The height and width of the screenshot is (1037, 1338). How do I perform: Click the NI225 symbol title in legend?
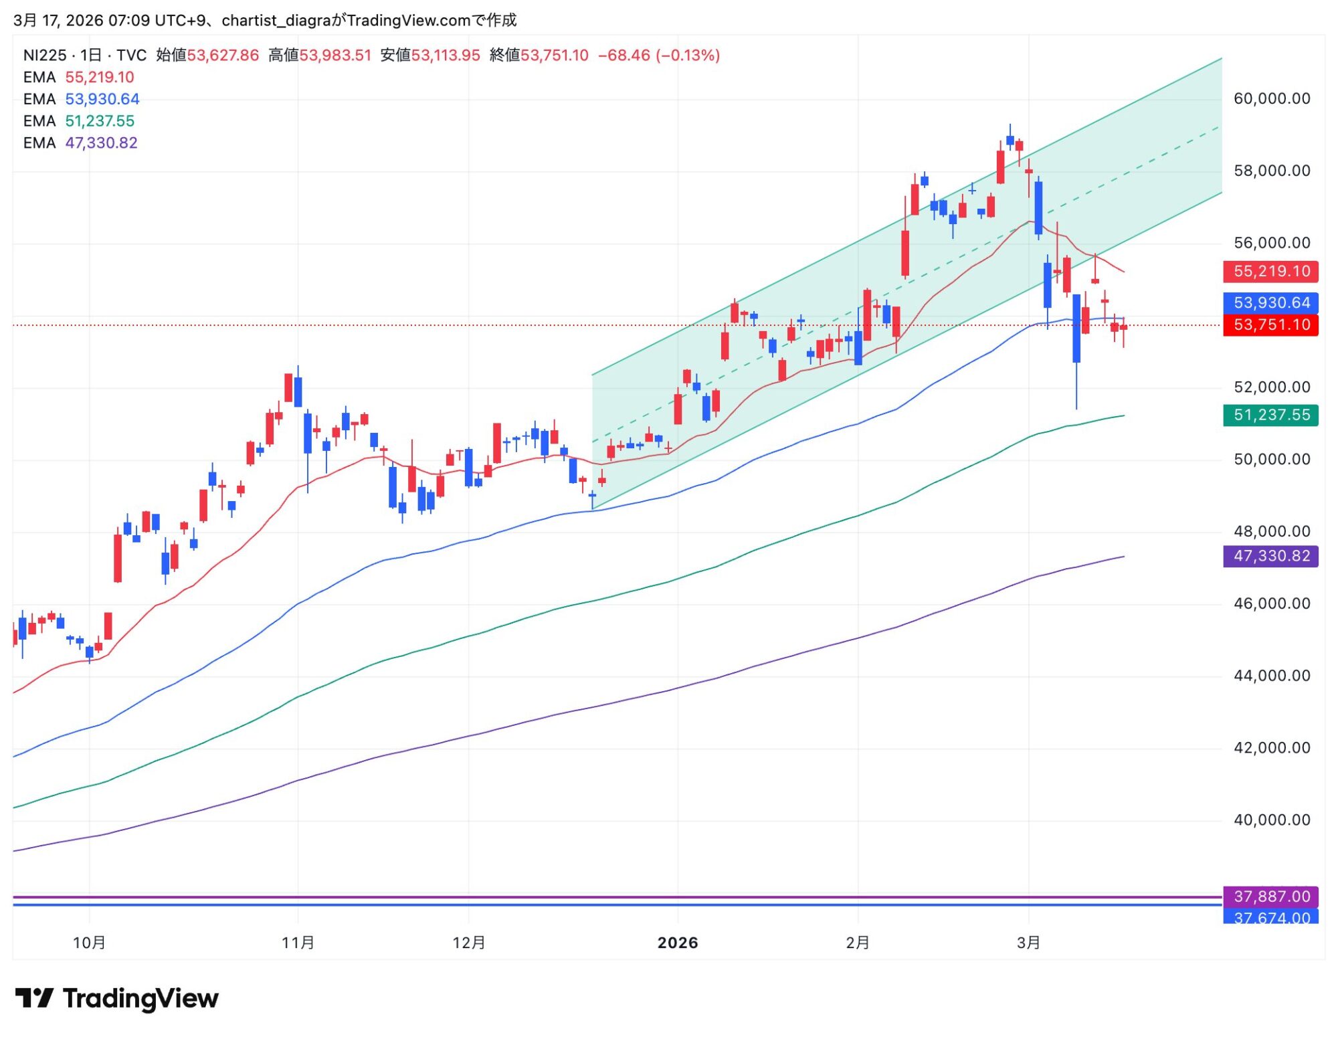(44, 55)
